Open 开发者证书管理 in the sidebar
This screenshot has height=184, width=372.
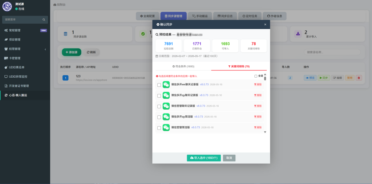point(25,86)
